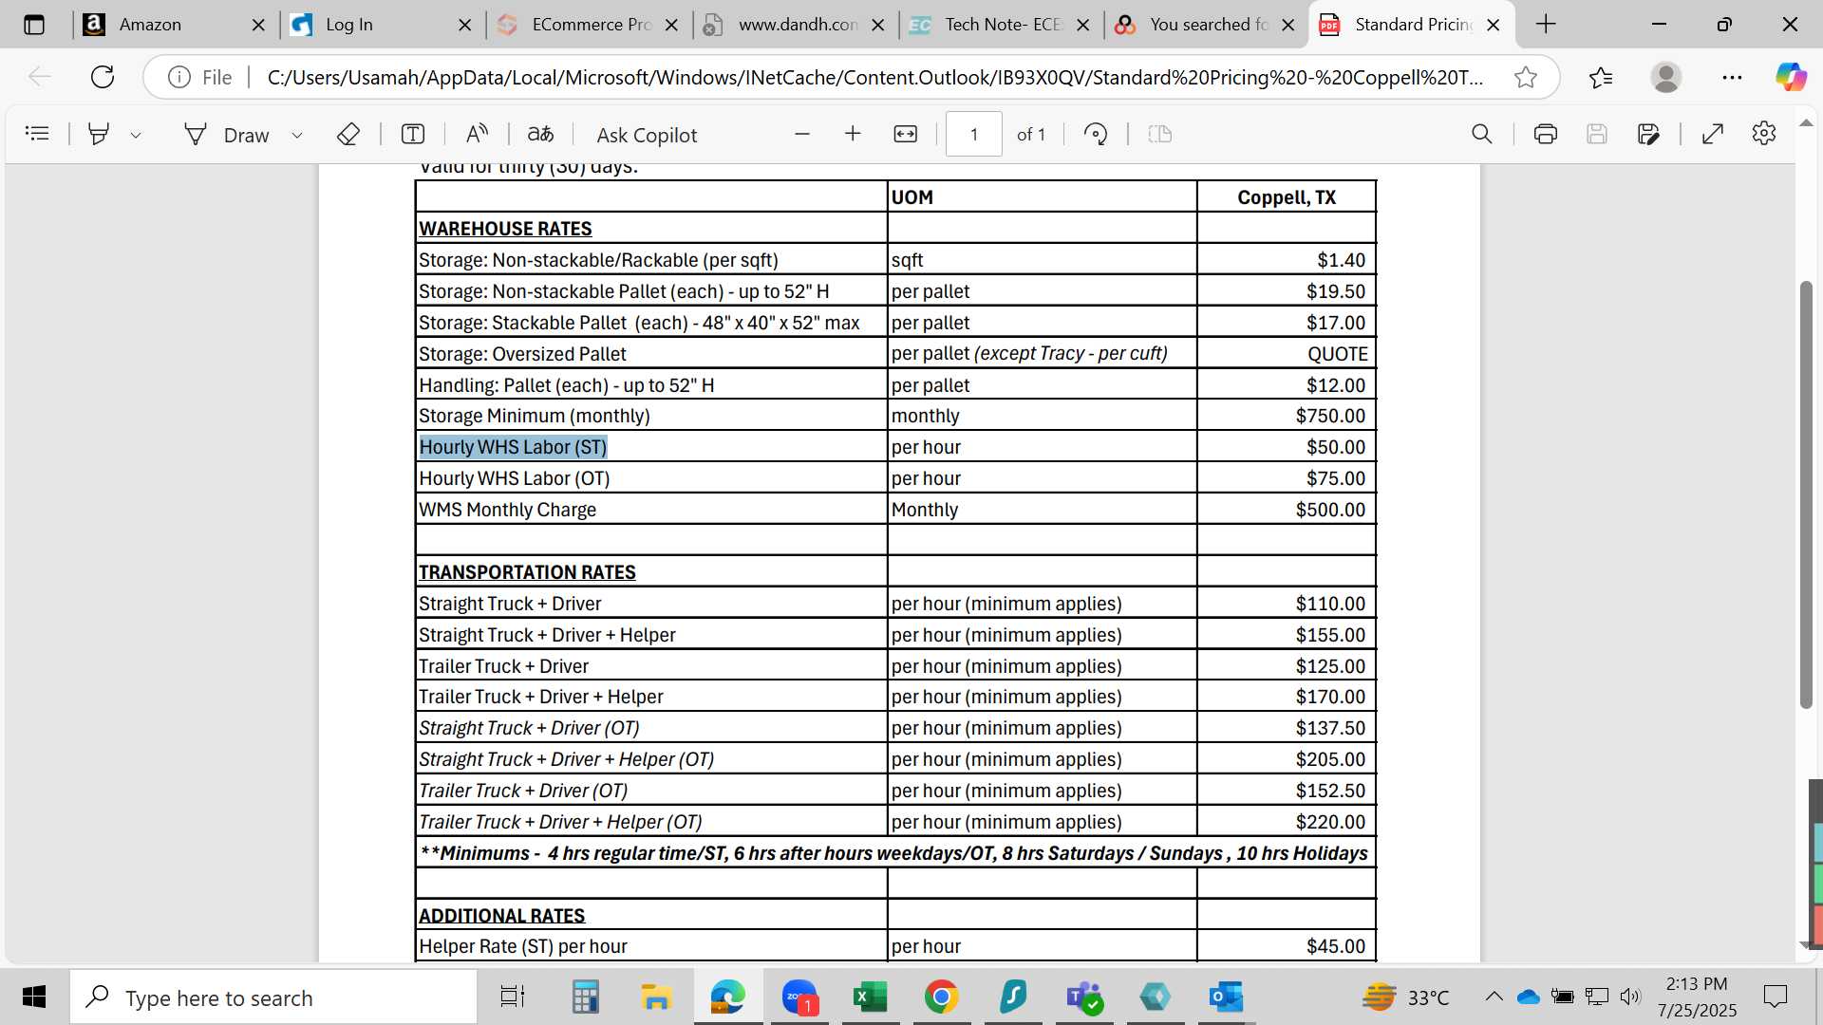Click Trailer Truck + Driver + Helper (OT)

coord(560,822)
